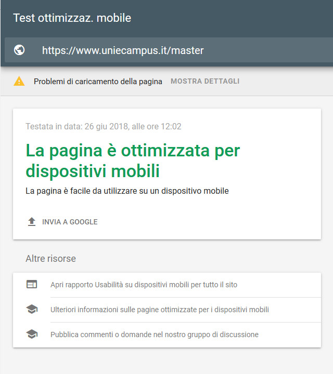Click the Altre risorse heading
Viewport: 333px width, 374px height.
point(50,259)
